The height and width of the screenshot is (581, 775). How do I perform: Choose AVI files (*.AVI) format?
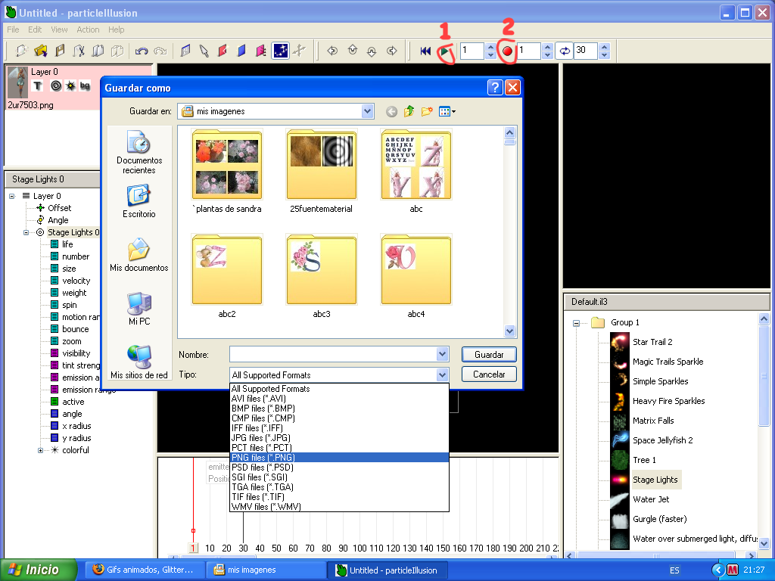(x=340, y=399)
